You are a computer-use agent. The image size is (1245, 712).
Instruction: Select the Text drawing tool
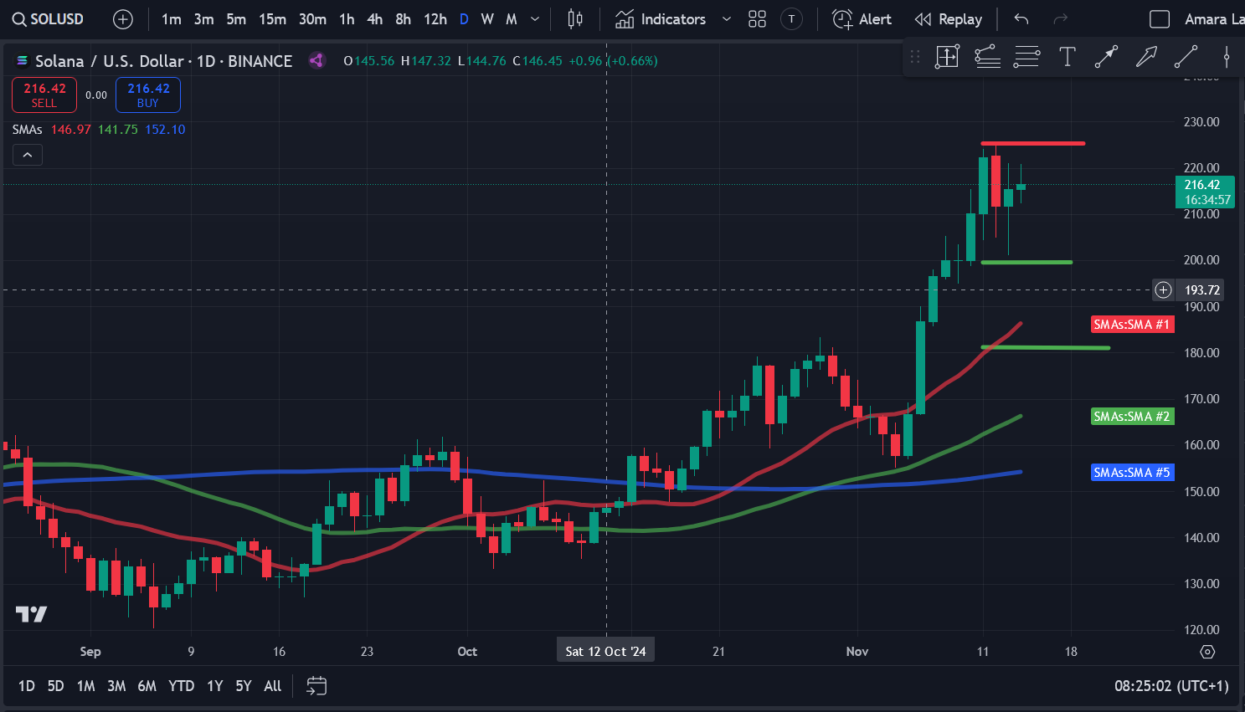pos(1067,57)
